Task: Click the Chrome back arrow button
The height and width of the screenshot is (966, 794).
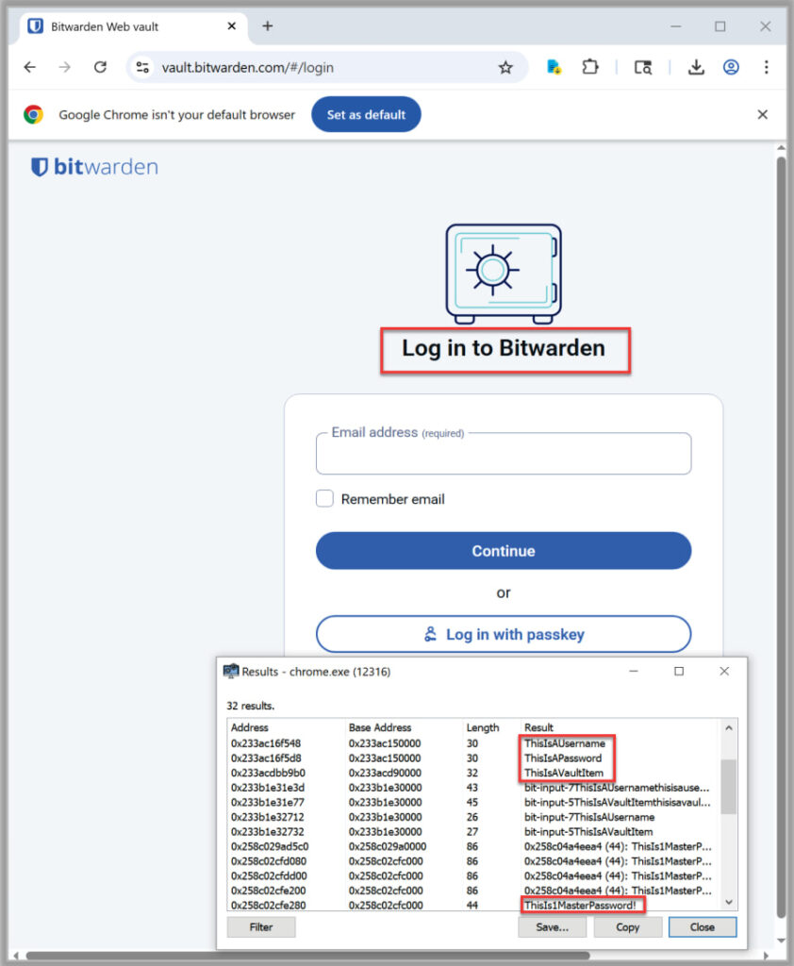Action: click(x=29, y=67)
